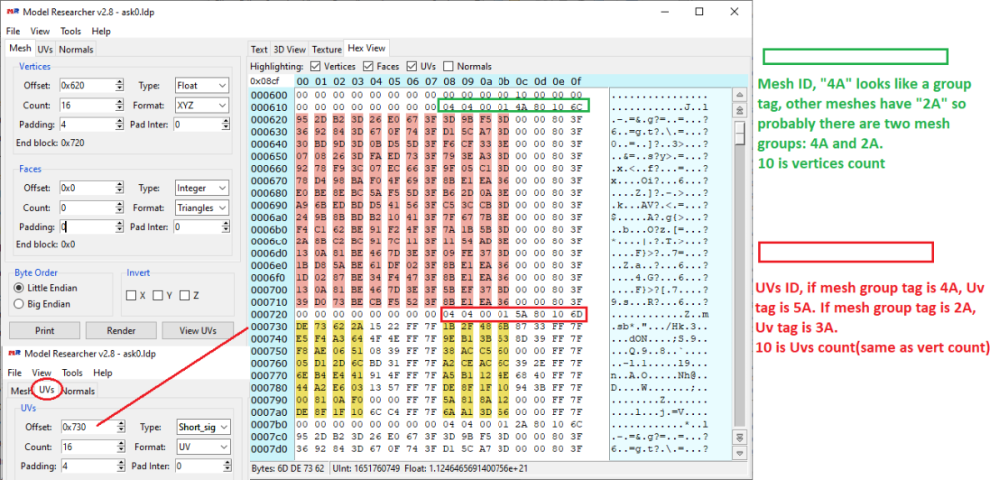Switch to the Text tab
999x480 pixels.
(x=259, y=48)
